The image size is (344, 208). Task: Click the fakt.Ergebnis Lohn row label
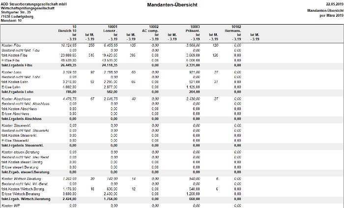17,92
